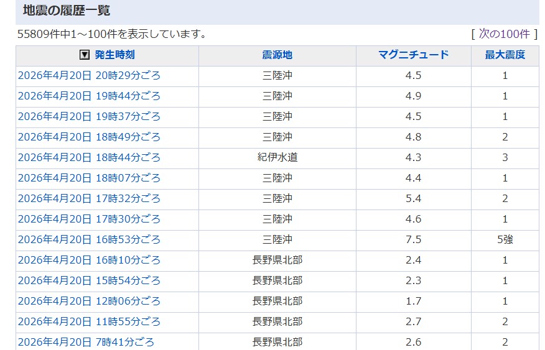545x350 pixels.
Task: Open the 16時53分 magnitude 7.5 entry
Action: (x=89, y=240)
